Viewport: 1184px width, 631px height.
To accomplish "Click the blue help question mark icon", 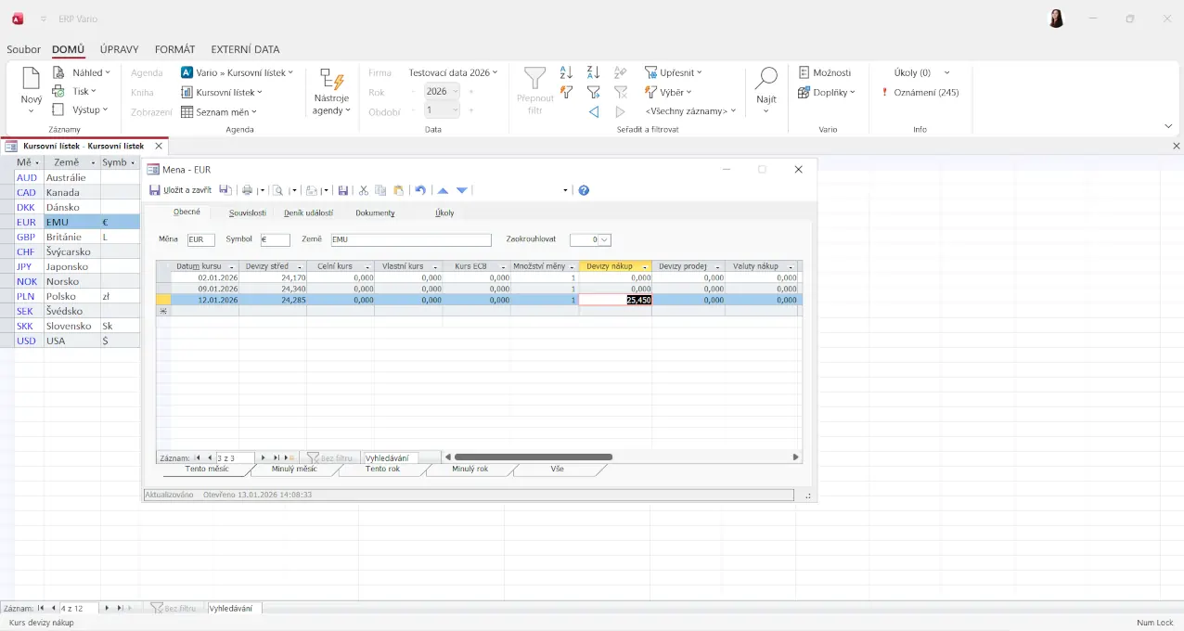I will point(584,190).
